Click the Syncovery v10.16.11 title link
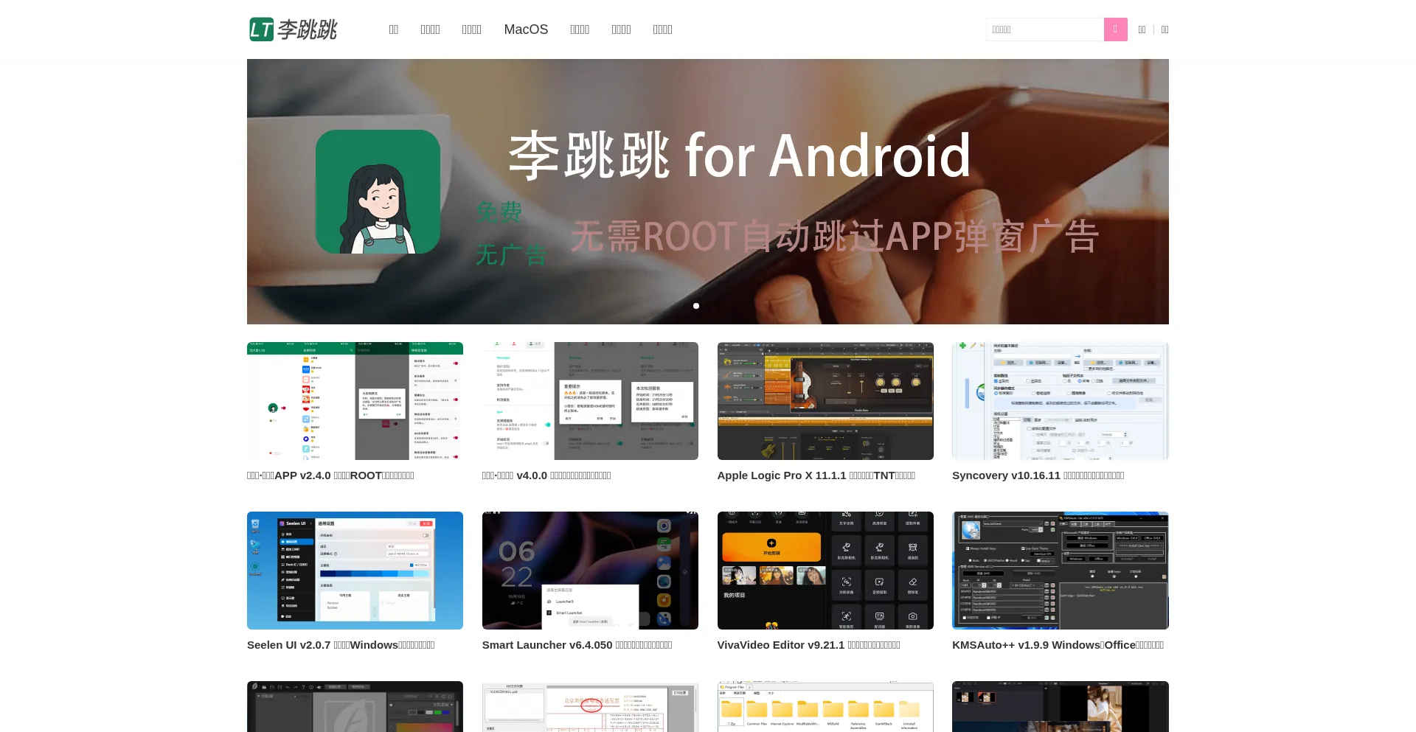 (x=1038, y=475)
